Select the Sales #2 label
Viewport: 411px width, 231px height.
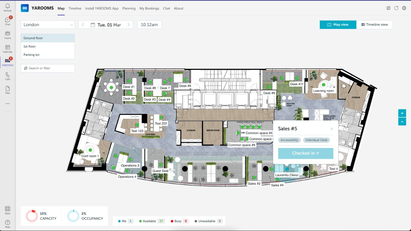click(254, 183)
